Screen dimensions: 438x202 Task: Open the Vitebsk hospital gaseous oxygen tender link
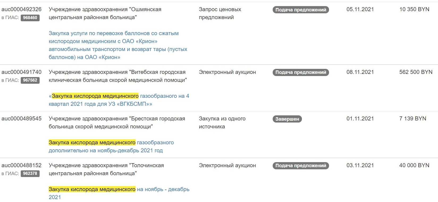pyautogui.click(x=119, y=100)
